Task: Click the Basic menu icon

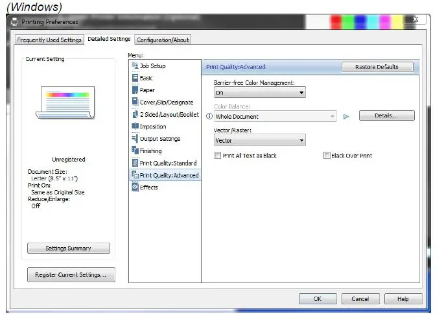Action: 135,78
